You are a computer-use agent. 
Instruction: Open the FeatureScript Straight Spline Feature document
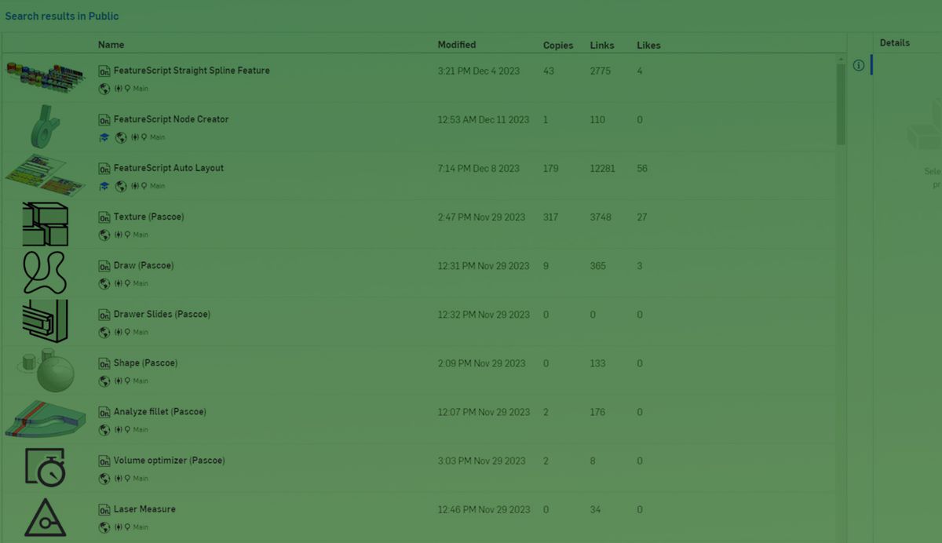point(192,71)
